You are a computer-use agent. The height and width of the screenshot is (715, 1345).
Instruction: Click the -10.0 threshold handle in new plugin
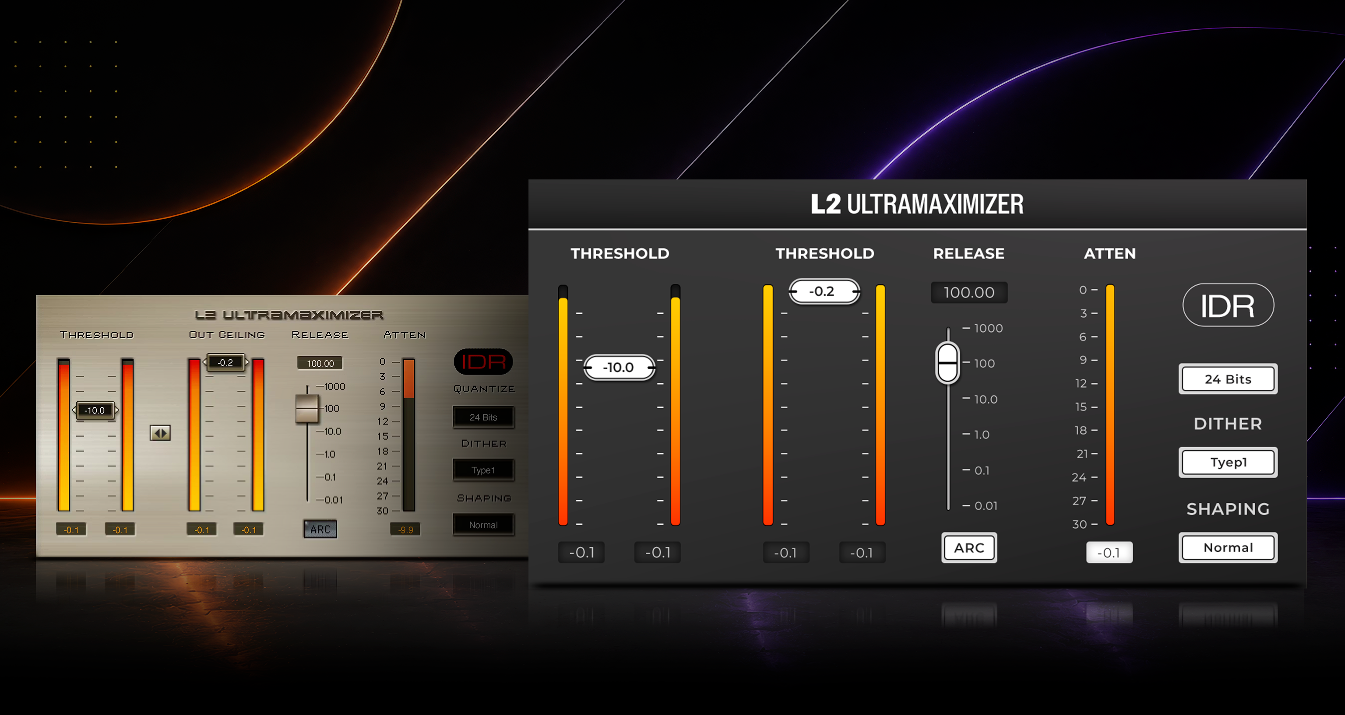click(x=619, y=368)
